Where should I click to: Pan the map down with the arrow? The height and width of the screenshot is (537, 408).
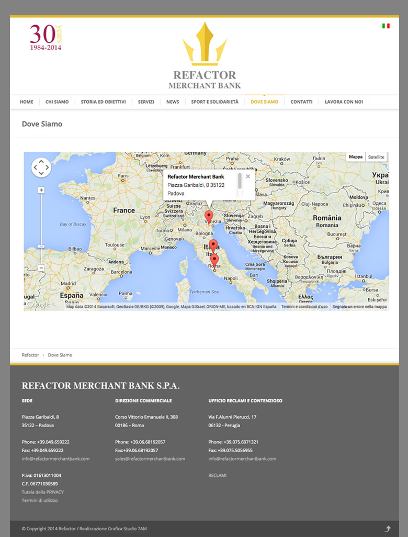41,173
